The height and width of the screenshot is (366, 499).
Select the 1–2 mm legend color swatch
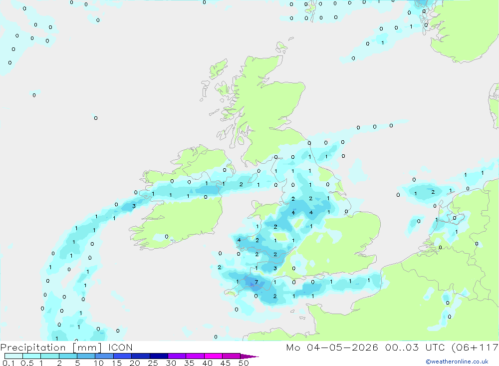pyautogui.click(x=49, y=356)
